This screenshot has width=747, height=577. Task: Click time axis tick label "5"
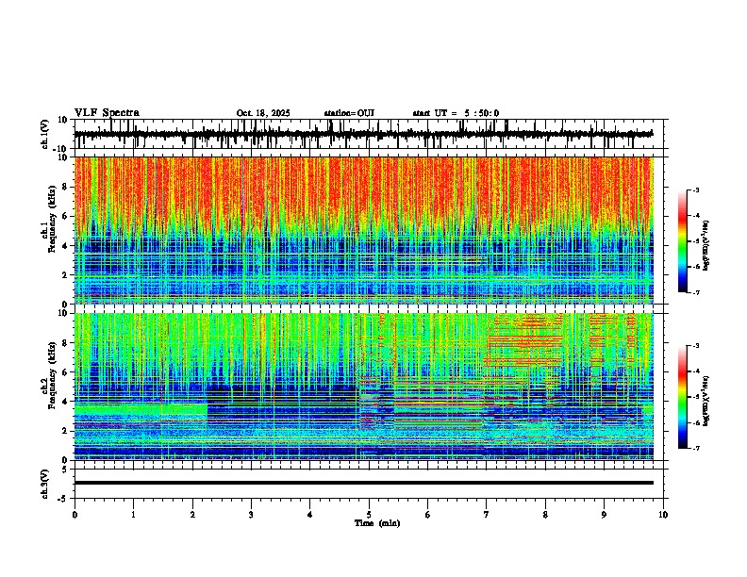369,515
